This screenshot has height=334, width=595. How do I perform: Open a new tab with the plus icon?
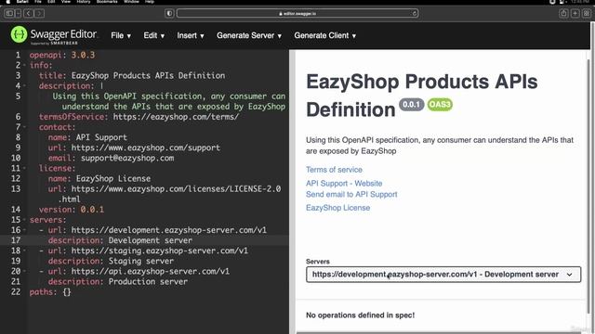click(x=575, y=14)
